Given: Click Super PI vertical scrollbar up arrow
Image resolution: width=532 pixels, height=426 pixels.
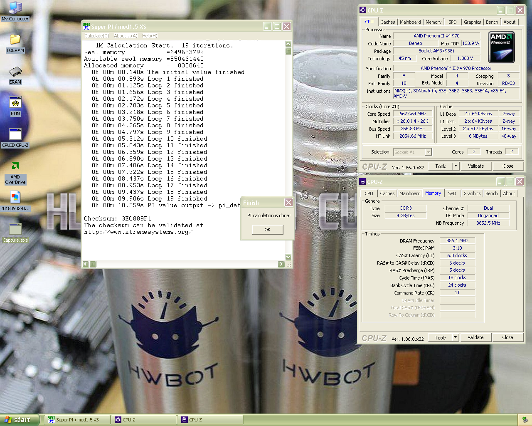Looking at the screenshot, I should click(288, 44).
